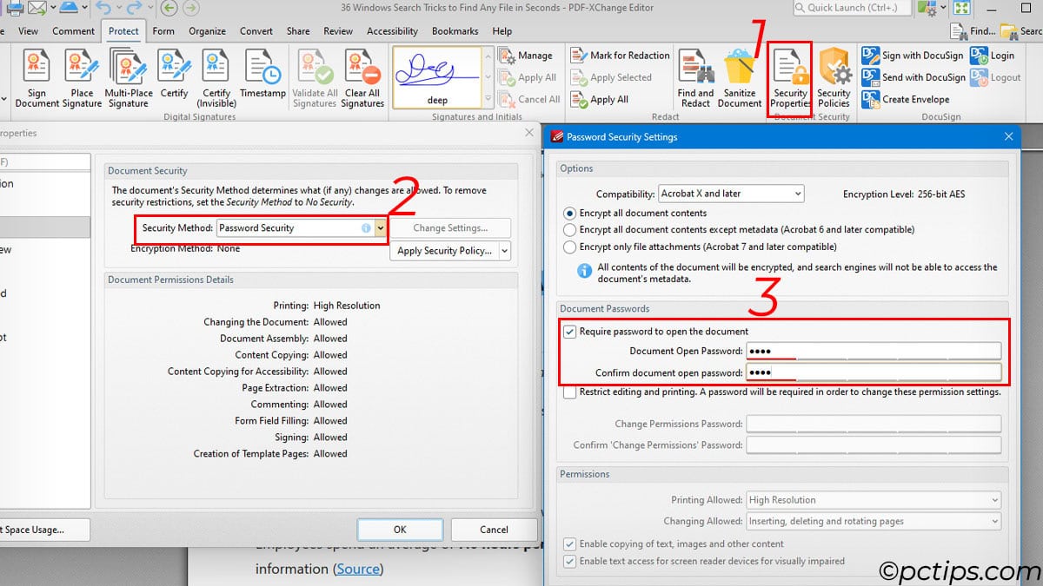The height and width of the screenshot is (586, 1043).
Task: Add a Timestamp via ribbon icon
Action: pos(262,74)
